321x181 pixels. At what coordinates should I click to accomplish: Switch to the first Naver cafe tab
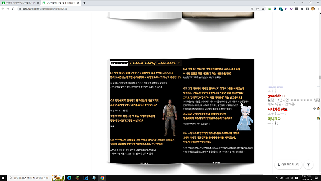pyautogui.click(x=19, y=3)
